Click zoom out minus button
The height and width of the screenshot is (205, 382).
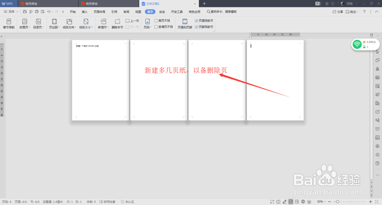(x=329, y=202)
